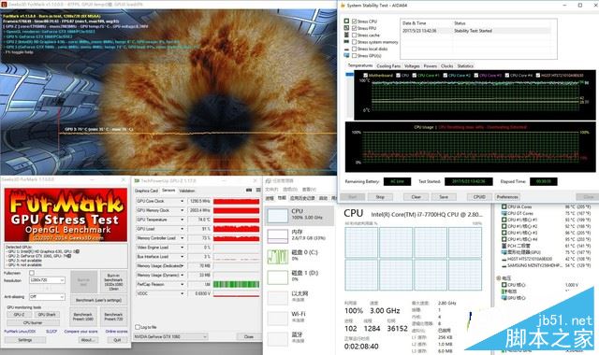Switch to GPU-Z Graphics Card tab
599x355 pixels.
click(146, 191)
